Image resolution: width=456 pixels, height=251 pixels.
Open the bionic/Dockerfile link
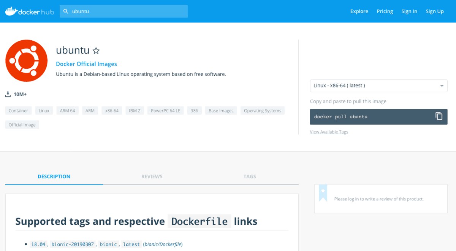163,244
